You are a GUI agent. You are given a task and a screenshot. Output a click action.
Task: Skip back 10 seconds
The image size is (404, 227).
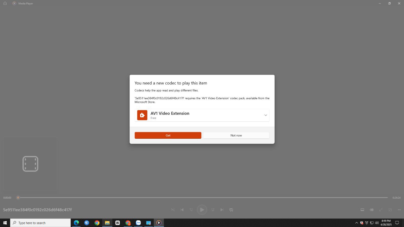coord(191,210)
